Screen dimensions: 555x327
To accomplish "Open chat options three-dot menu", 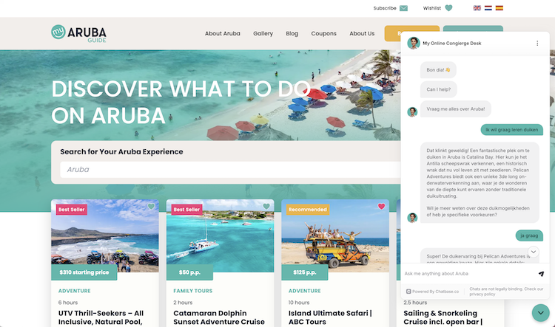I will pos(537,43).
